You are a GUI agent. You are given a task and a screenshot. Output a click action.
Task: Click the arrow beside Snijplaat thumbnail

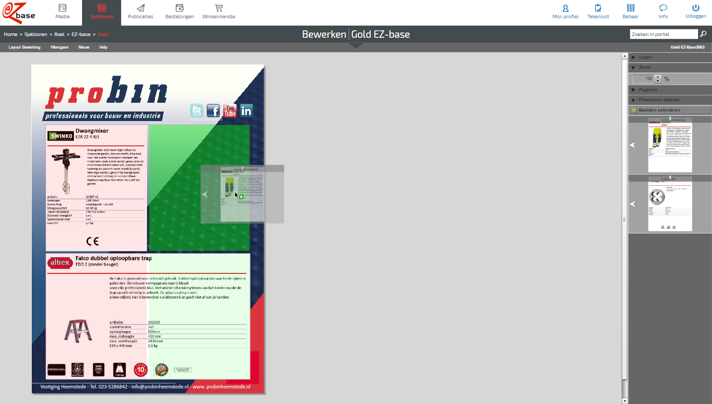point(633,204)
